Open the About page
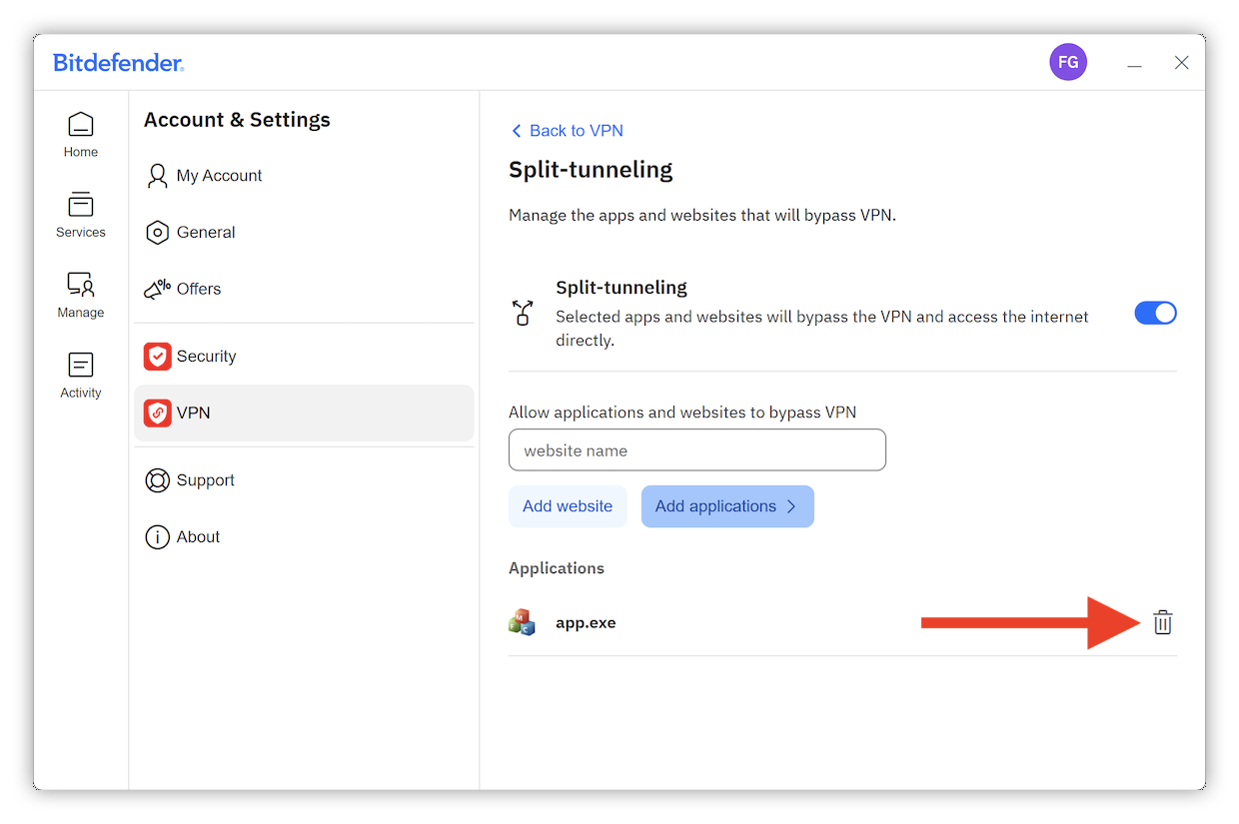Screen dimensions: 1239x824 pyautogui.click(x=304, y=537)
